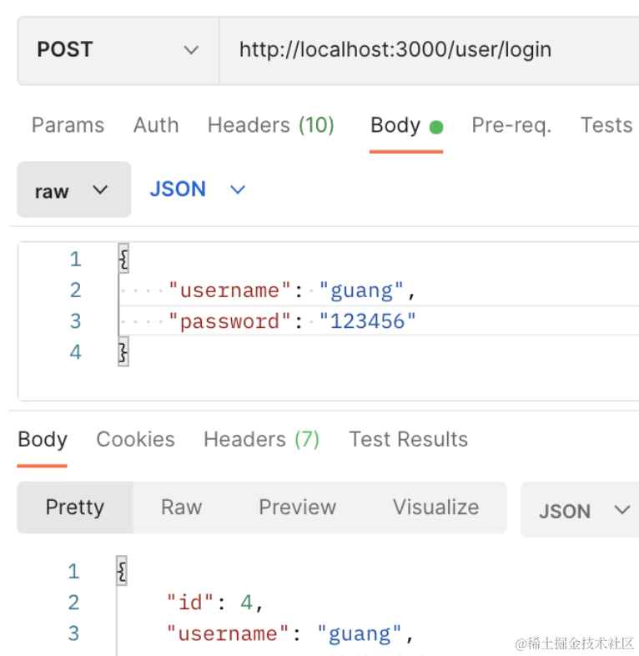The width and height of the screenshot is (639, 656).
Task: Open the response Cookies tab
Action: (x=135, y=440)
